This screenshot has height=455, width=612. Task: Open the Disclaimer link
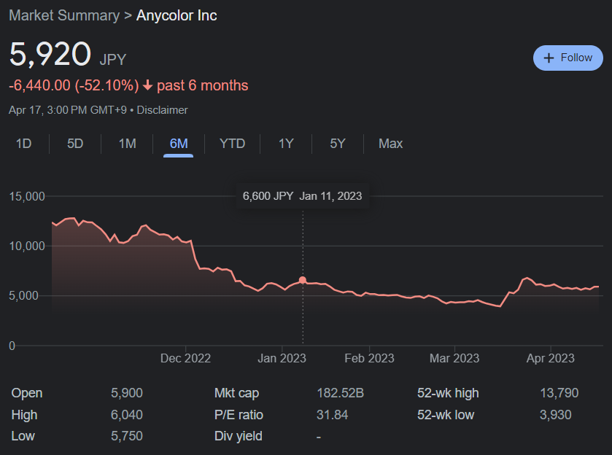click(163, 110)
